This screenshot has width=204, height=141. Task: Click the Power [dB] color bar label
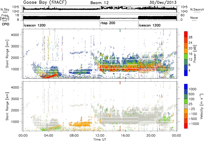tap(195, 54)
